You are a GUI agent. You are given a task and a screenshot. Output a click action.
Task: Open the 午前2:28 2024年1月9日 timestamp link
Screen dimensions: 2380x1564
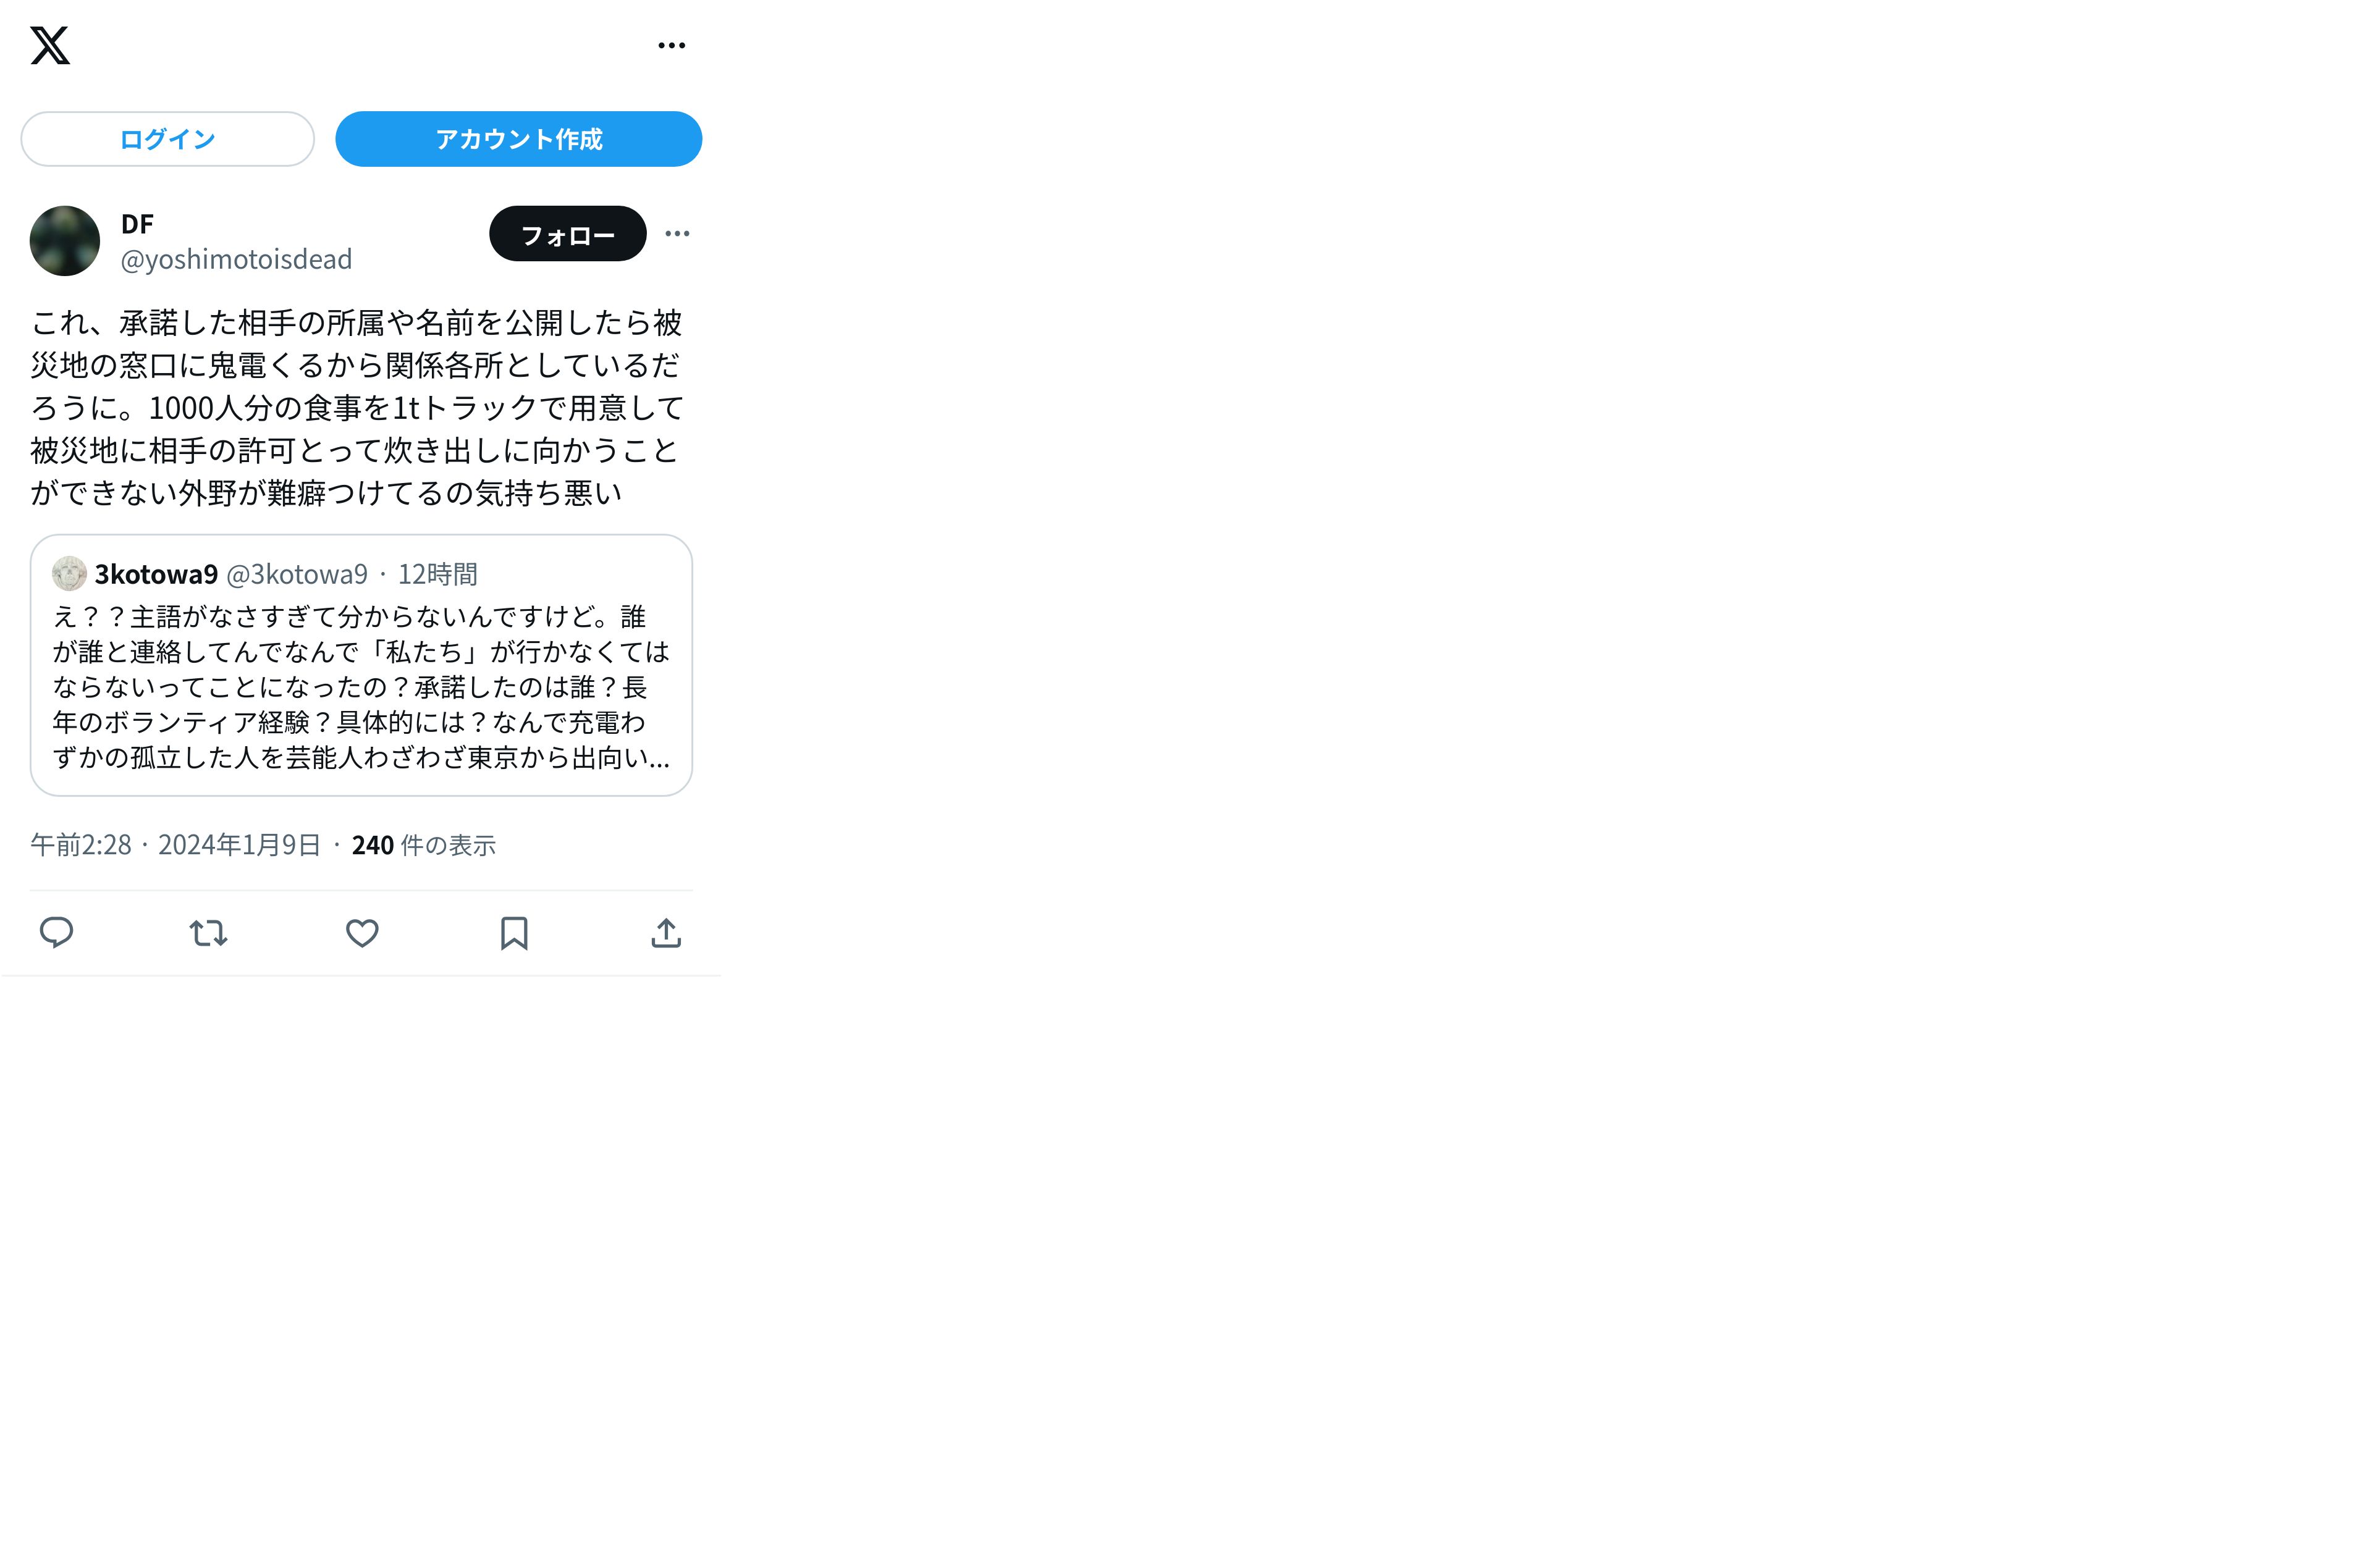[x=176, y=845]
